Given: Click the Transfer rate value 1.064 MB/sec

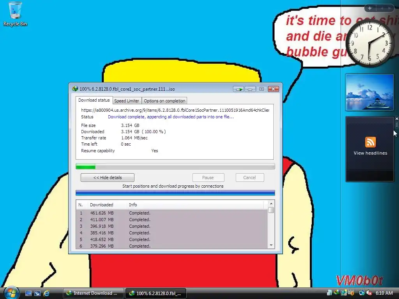Looking at the screenshot, I should click(134, 138).
